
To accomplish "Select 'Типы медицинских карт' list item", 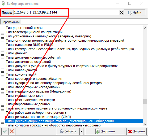I will [24, 96].
